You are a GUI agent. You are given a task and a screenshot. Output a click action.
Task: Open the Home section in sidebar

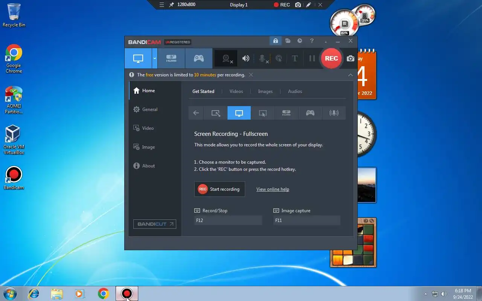pyautogui.click(x=155, y=91)
